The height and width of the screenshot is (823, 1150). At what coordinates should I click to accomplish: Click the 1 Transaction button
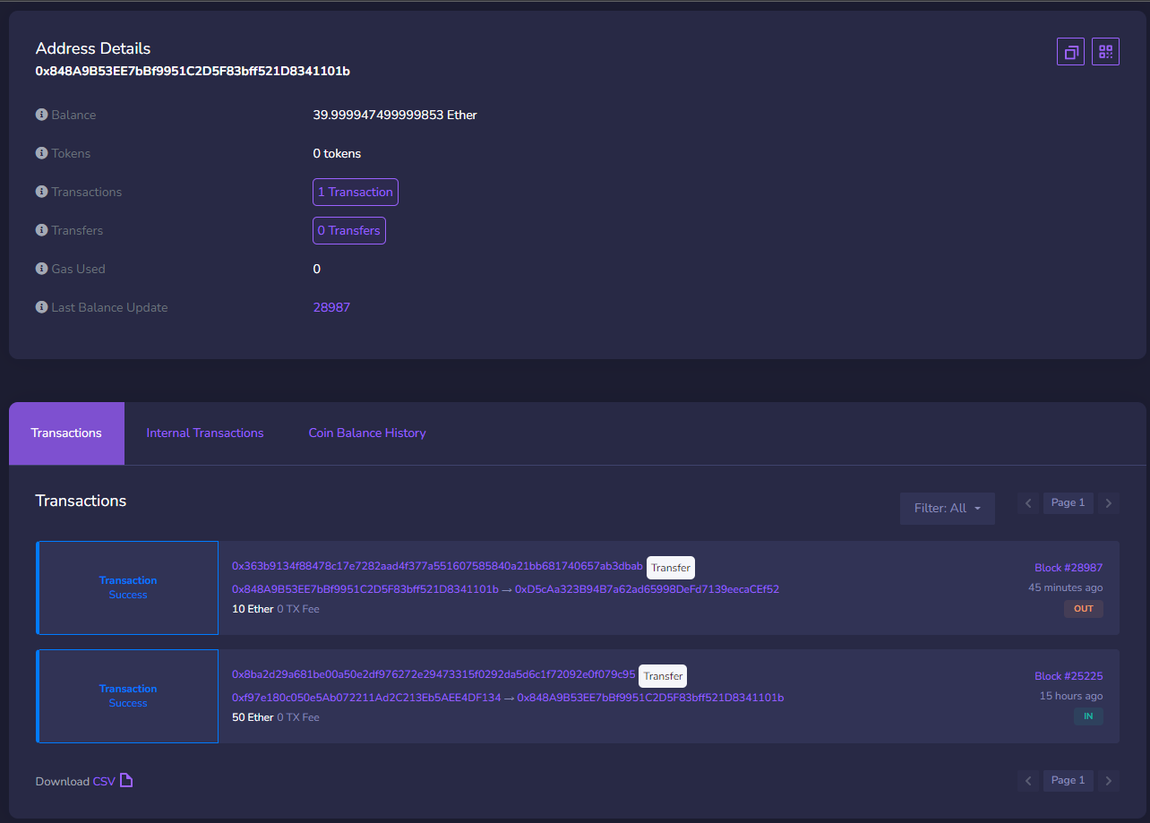355,192
